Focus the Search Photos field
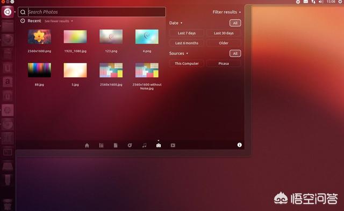 pos(92,12)
